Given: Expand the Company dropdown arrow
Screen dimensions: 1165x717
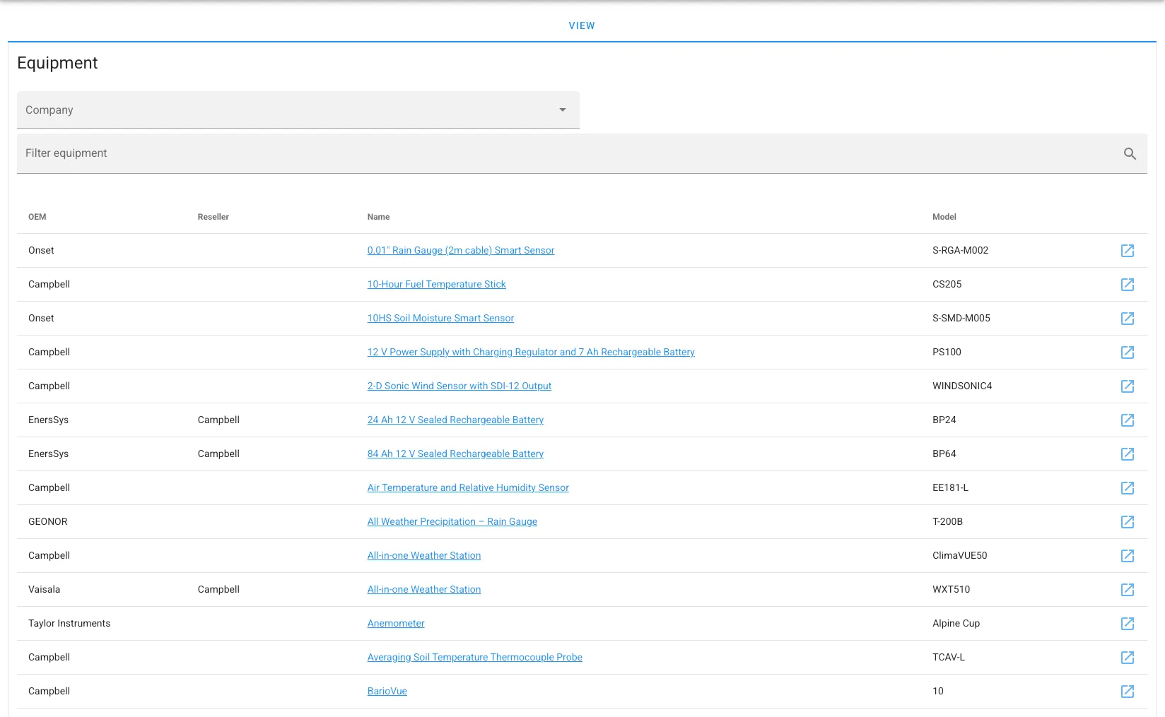Looking at the screenshot, I should 563,110.
